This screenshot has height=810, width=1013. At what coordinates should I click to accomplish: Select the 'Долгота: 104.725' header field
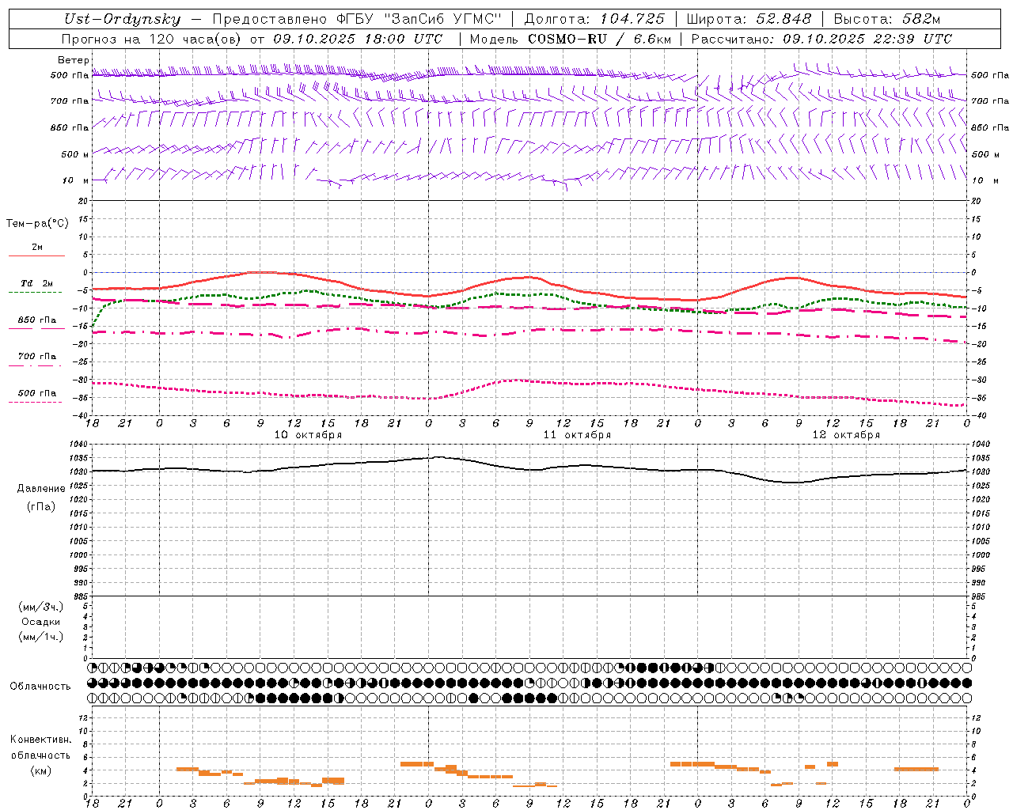595,19
